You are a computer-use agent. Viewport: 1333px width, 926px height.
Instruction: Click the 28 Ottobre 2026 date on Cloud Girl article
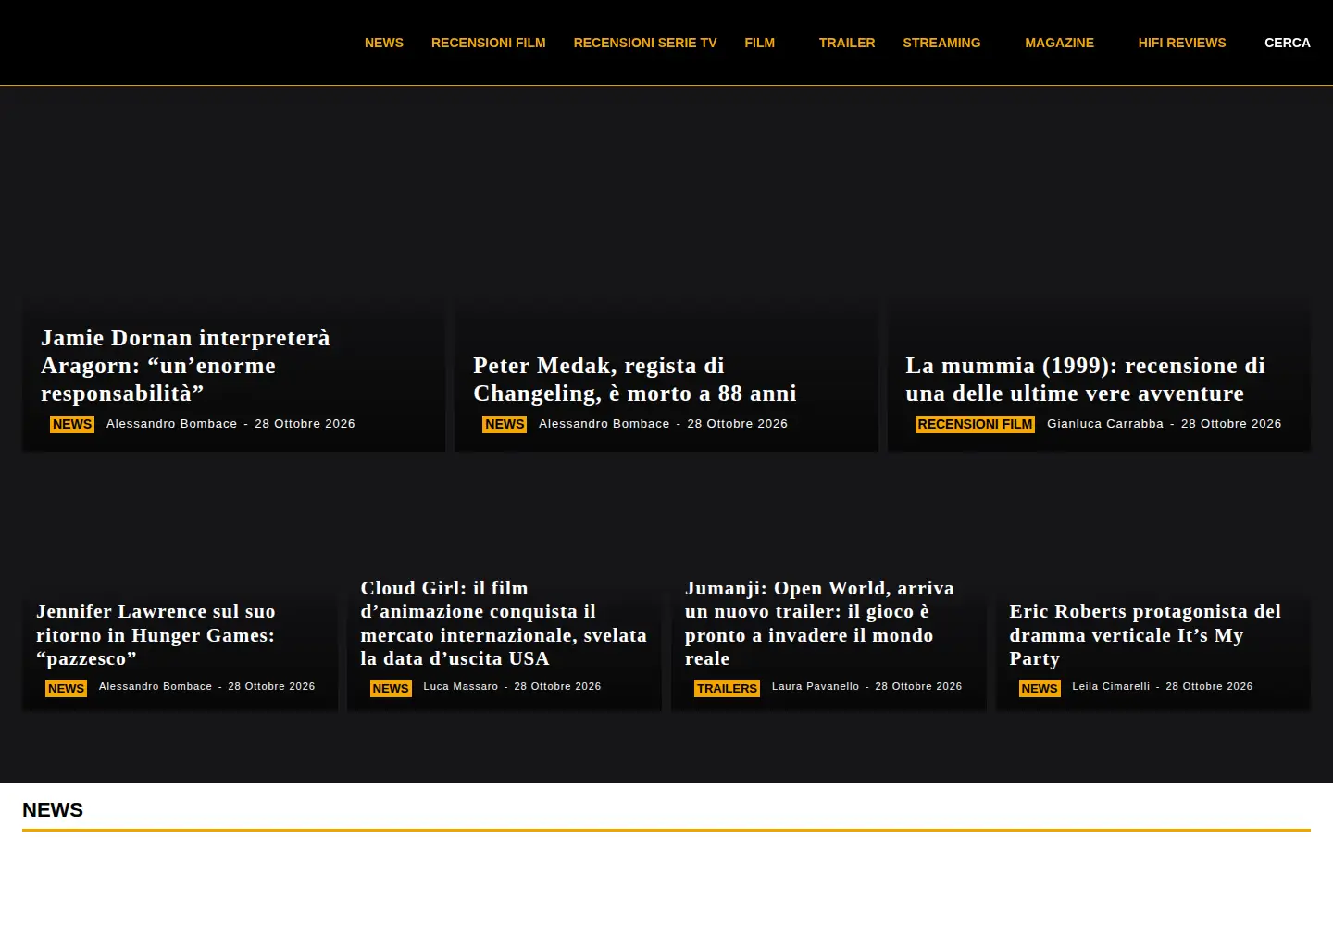point(557,686)
